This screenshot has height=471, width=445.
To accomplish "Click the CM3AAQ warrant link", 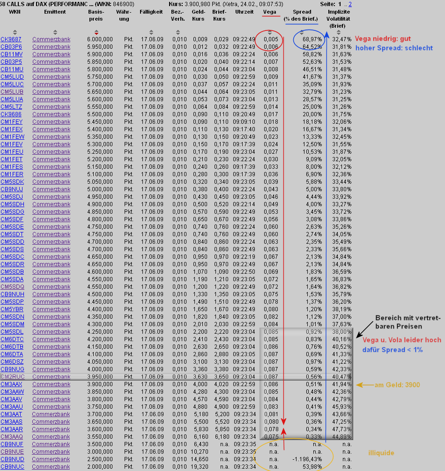I will coord(12,437).
